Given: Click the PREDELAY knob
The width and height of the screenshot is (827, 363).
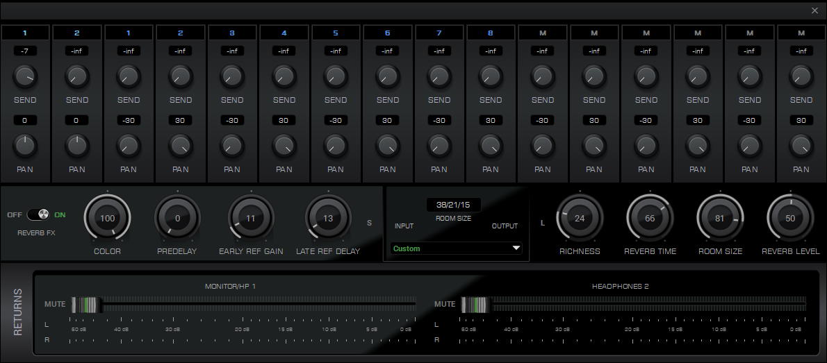Looking at the screenshot, I should click(177, 218).
